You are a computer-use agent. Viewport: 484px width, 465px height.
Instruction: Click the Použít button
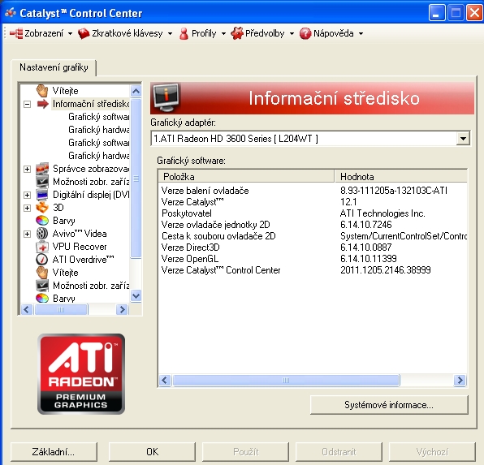click(246, 452)
